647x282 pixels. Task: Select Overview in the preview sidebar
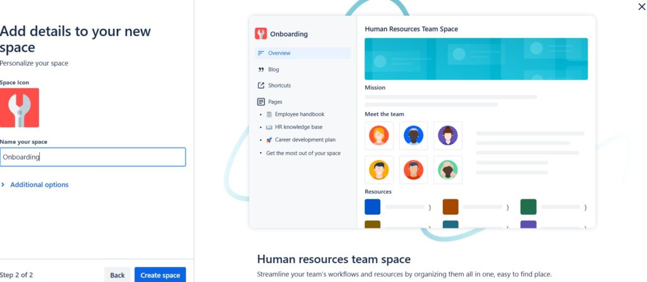coord(303,53)
